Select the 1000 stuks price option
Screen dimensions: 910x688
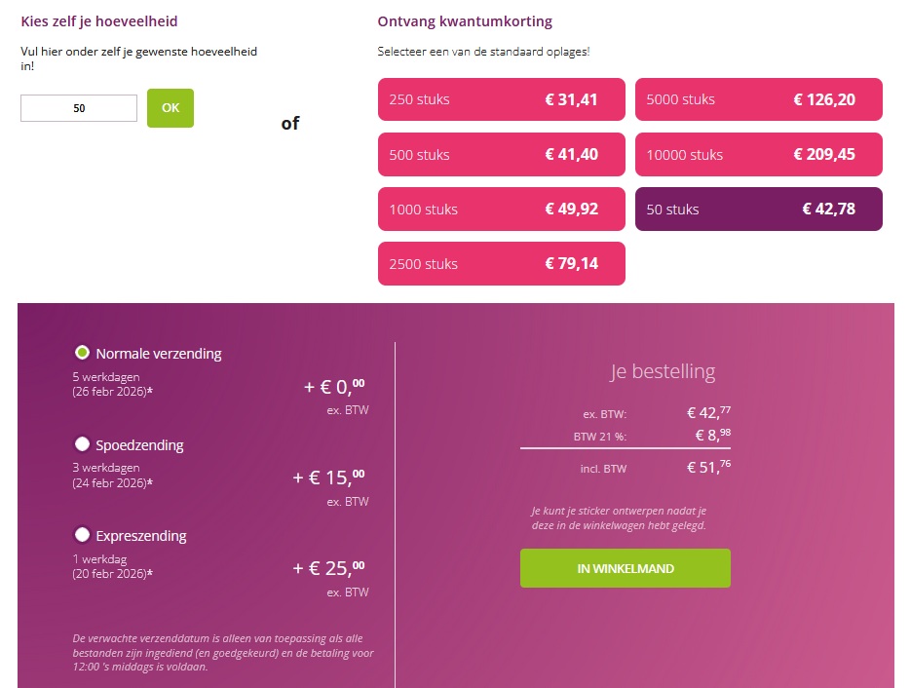501,209
